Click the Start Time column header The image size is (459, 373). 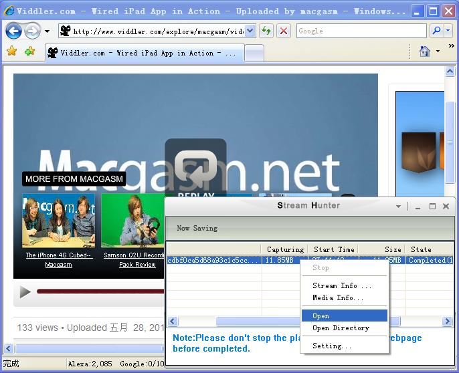click(x=334, y=249)
